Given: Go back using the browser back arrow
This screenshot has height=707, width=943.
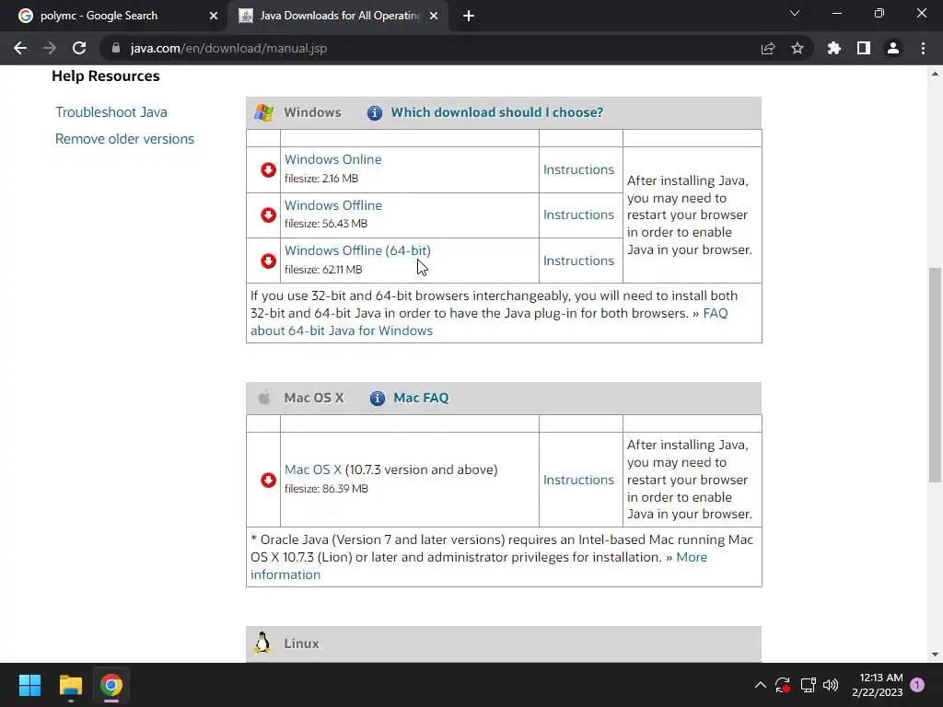Looking at the screenshot, I should pos(20,48).
